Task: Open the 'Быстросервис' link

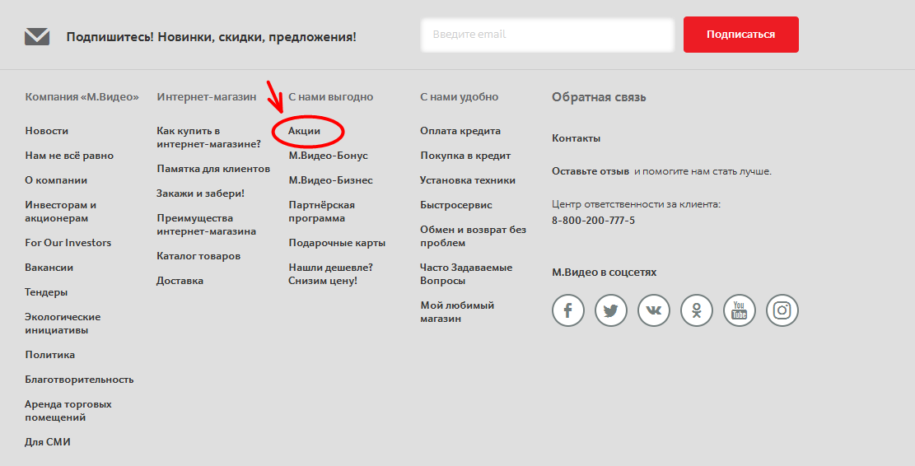Action: pos(456,205)
